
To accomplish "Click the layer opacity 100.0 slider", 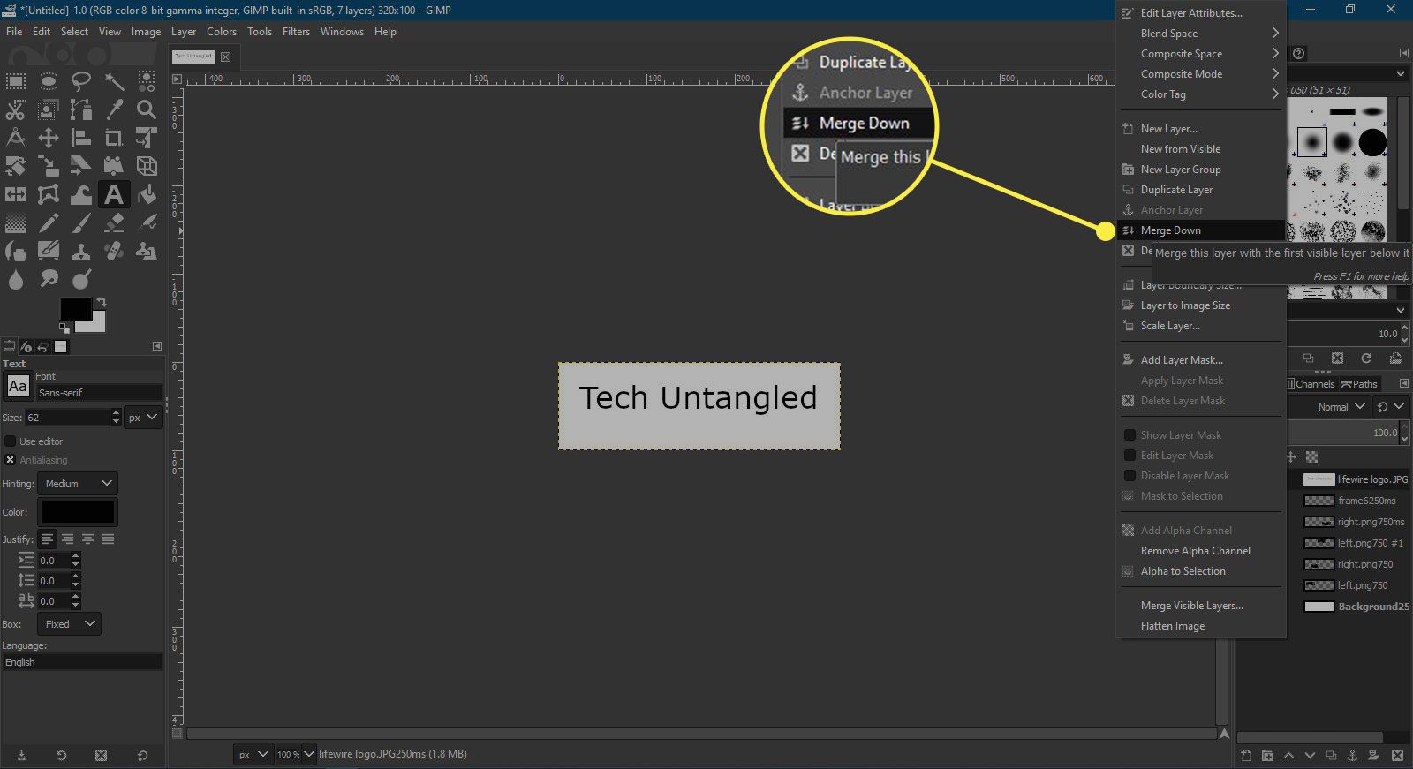I will coord(1344,433).
